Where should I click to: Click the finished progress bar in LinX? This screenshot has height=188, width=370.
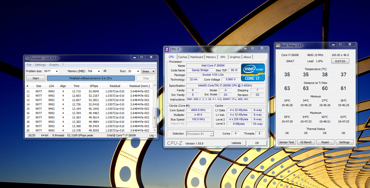click(x=91, y=78)
